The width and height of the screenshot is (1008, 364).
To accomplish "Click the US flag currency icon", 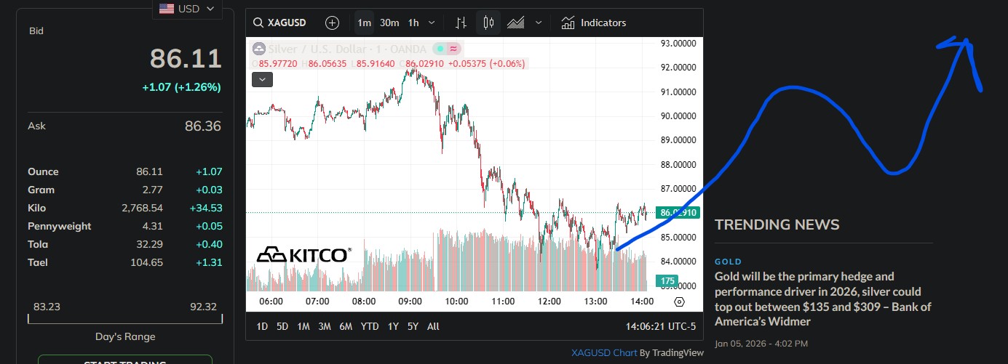I will click(167, 9).
